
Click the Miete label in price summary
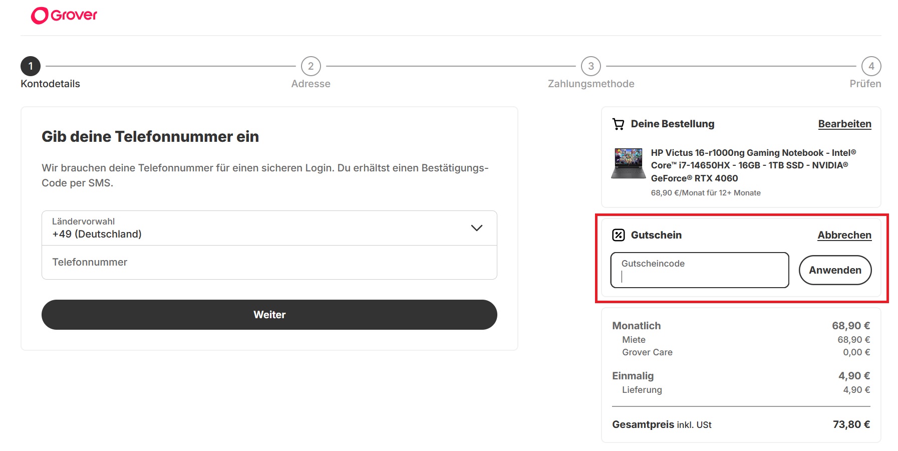tap(634, 340)
